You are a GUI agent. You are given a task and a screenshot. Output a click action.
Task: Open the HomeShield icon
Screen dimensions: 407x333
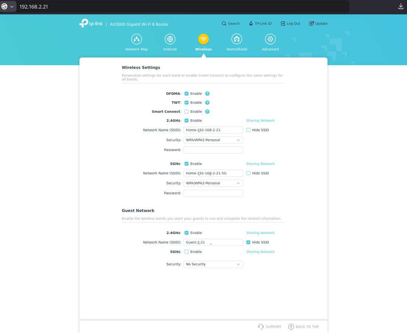coord(237,39)
